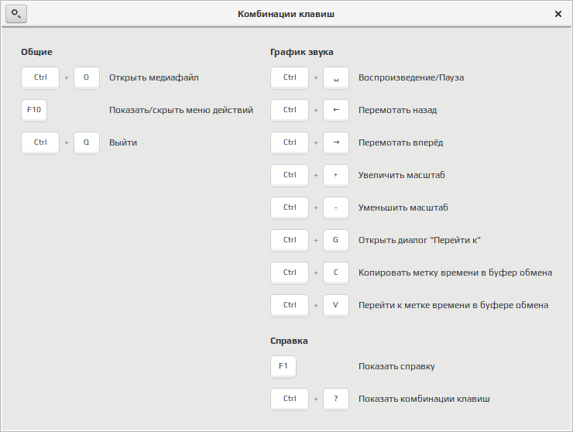Click Ctrl keycap in 'Воспроизведение/Пауза' row
573x432 pixels.
[290, 78]
